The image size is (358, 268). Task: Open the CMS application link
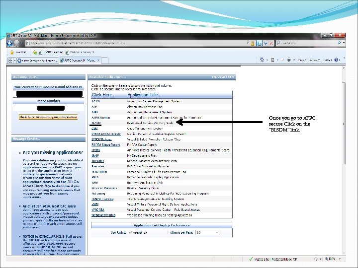(x=94, y=129)
